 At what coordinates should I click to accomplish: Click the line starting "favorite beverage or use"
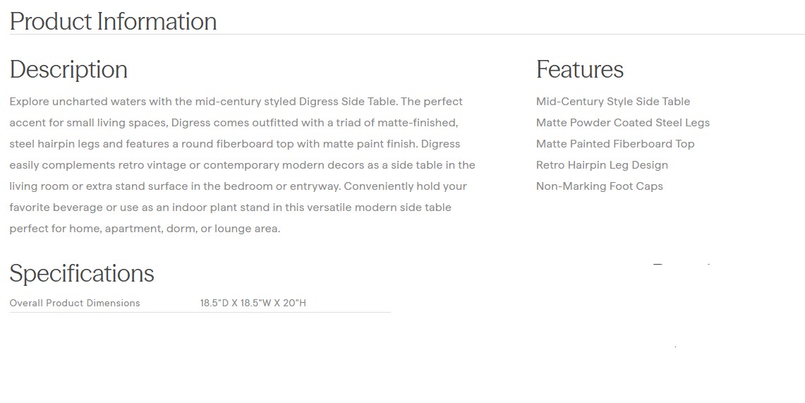coord(230,207)
